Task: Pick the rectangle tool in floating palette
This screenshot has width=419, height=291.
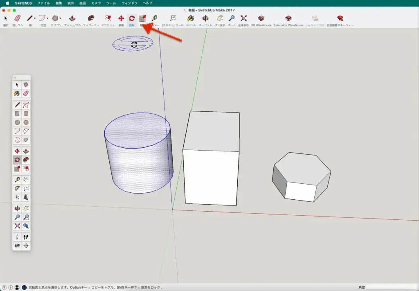Action: click(x=17, y=114)
